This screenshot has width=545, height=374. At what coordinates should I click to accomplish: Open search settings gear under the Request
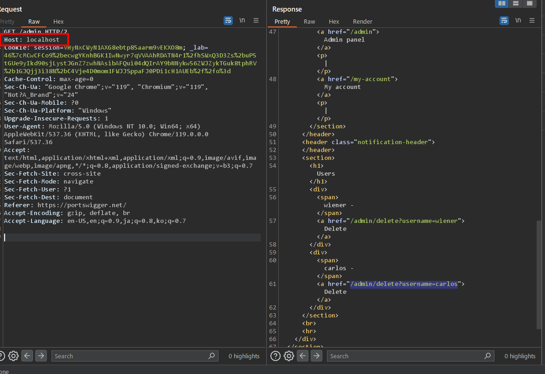coord(13,356)
